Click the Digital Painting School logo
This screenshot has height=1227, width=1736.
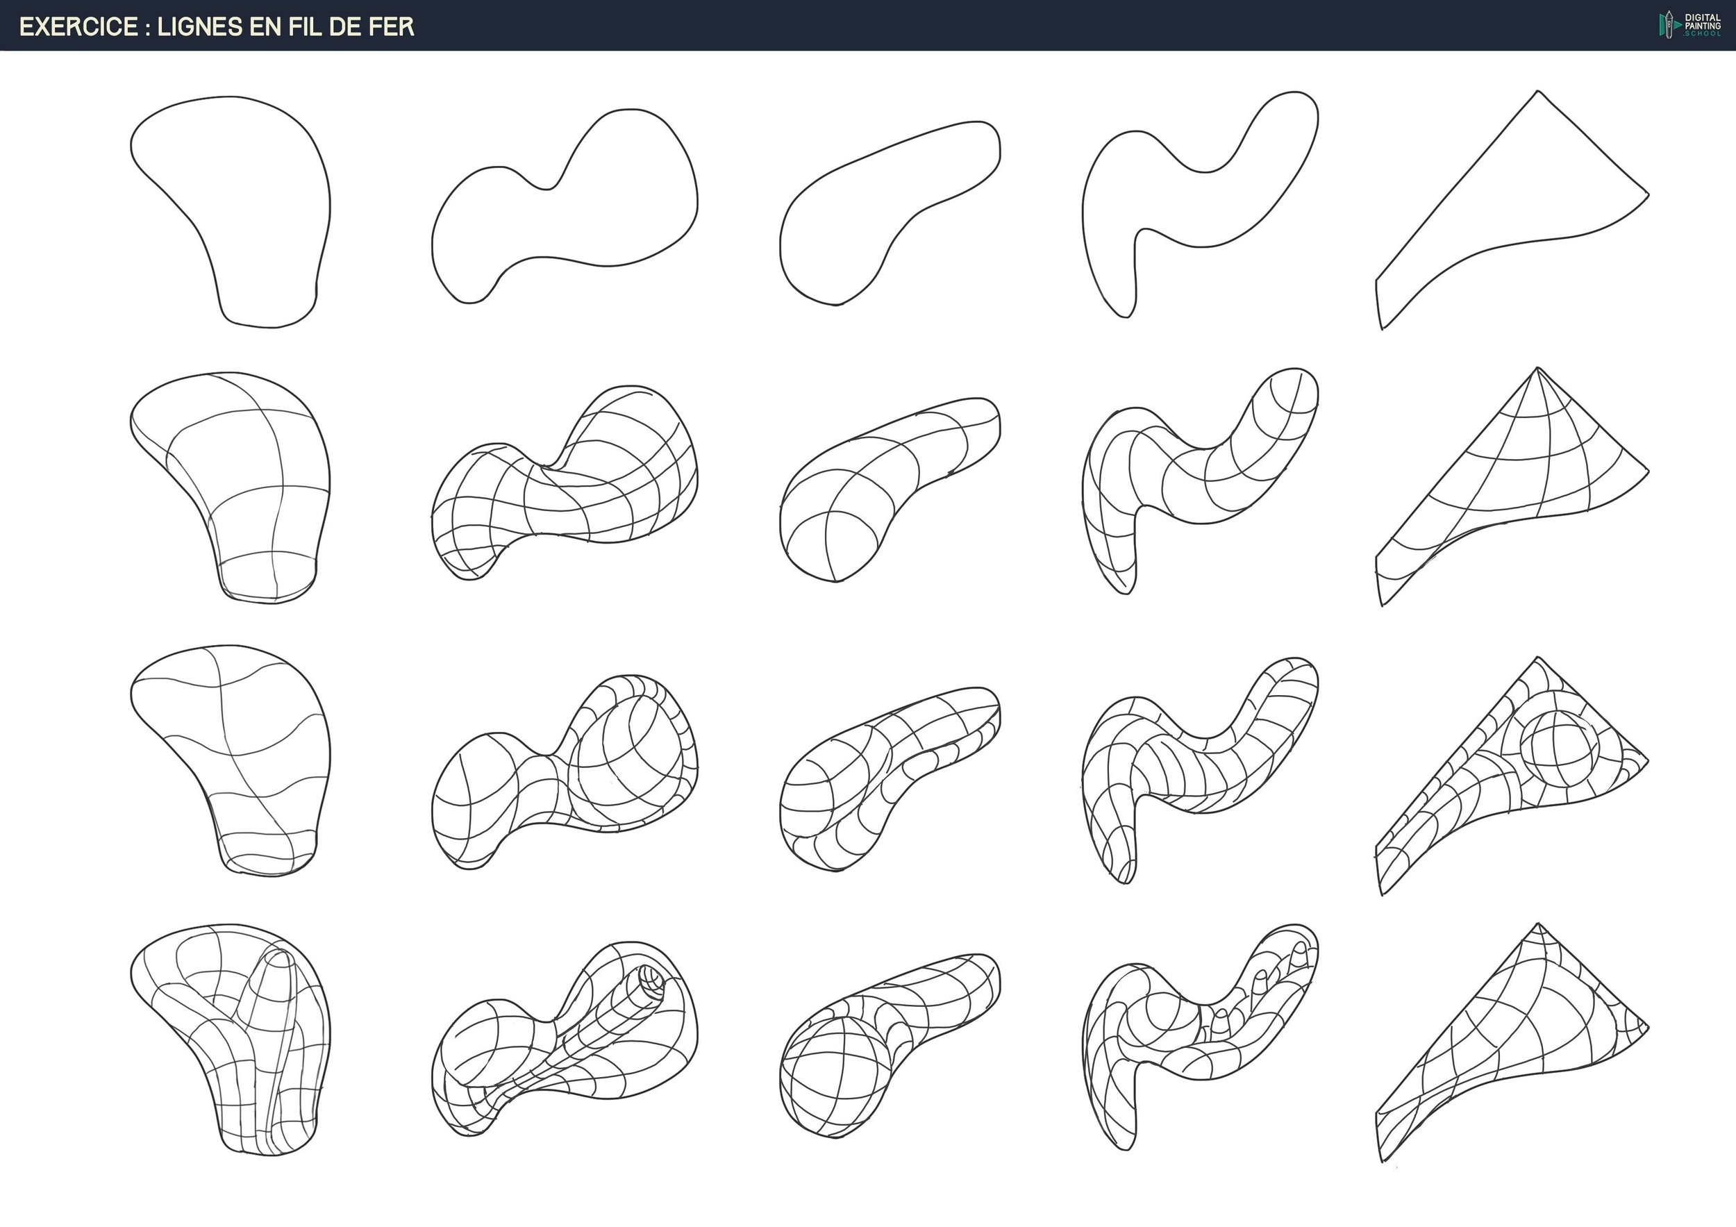point(1689,24)
